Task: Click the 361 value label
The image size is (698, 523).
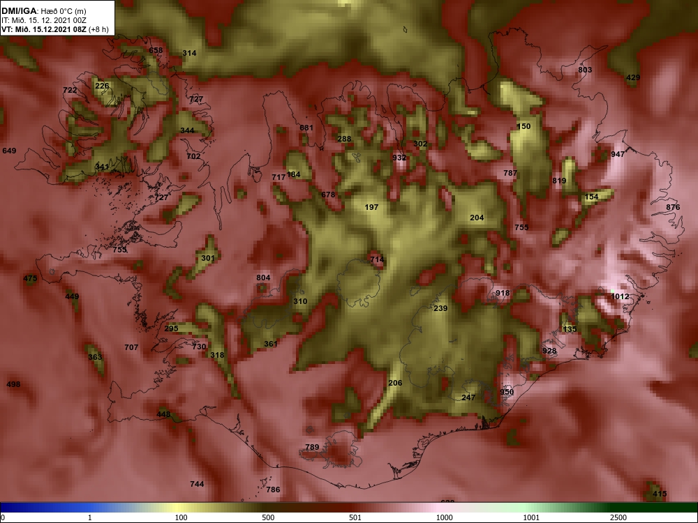Action: [x=271, y=344]
